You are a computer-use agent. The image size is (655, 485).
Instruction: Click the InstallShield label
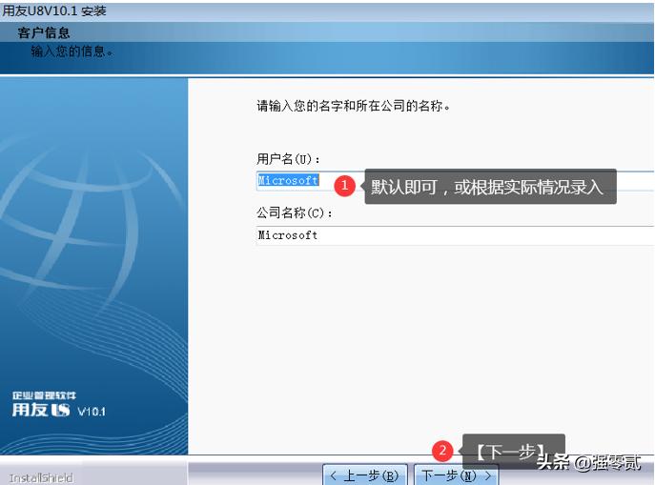[41, 477]
